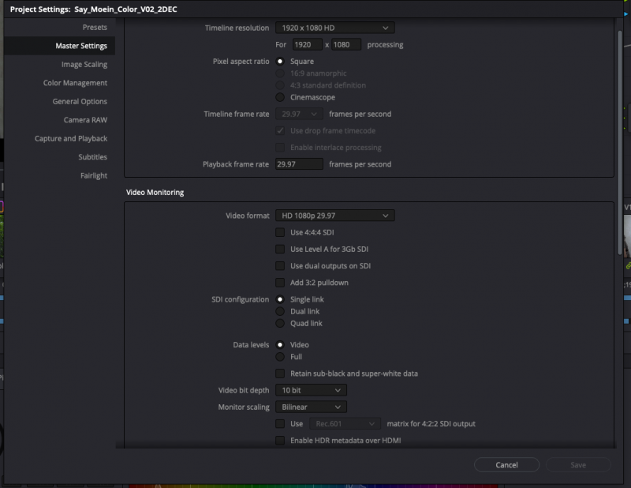
Task: Click the Cancel button
Action: (x=506, y=465)
